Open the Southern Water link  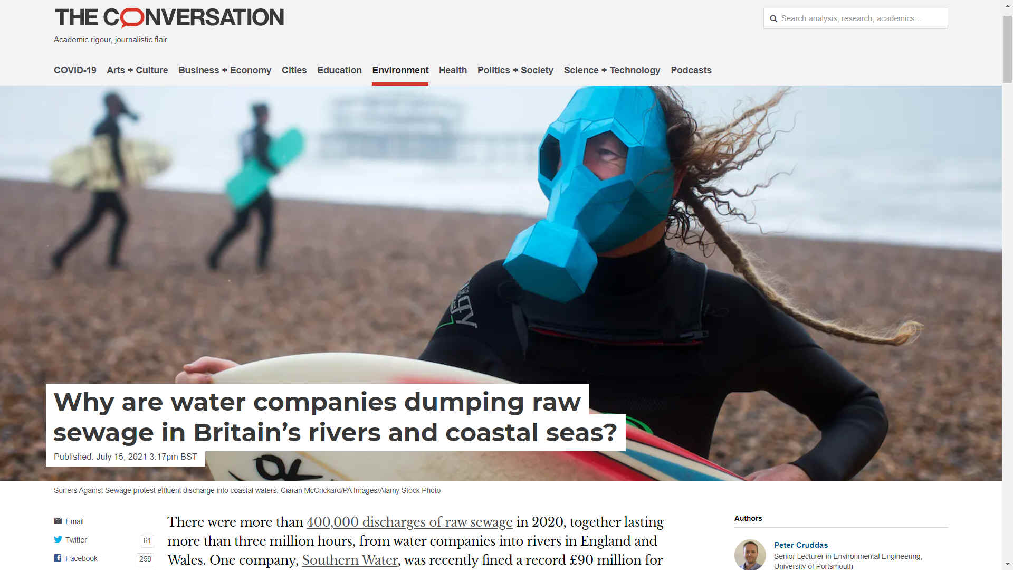350,560
